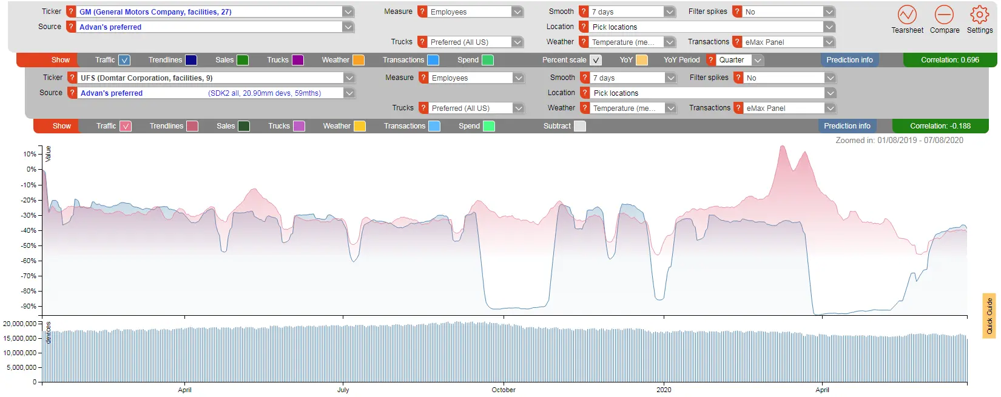
Task: Toggle GM Traffic checkbox
Action: [x=124, y=60]
